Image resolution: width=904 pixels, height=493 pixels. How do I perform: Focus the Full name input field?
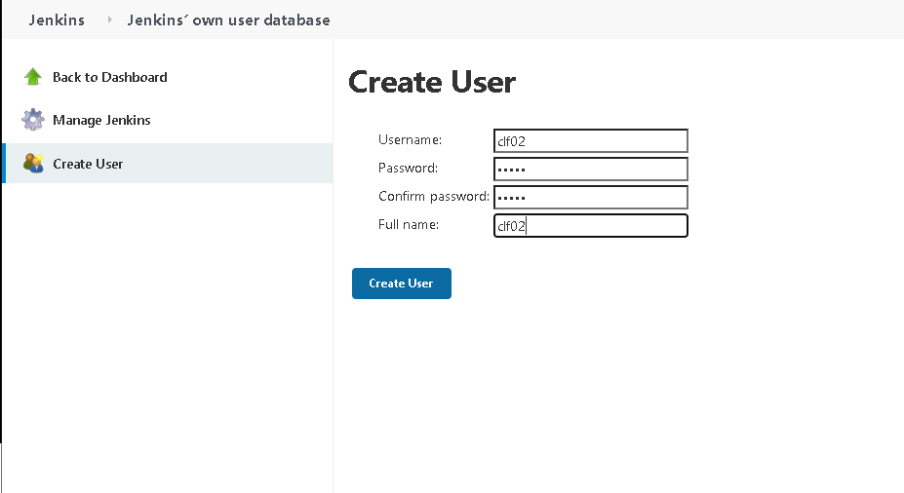coord(590,226)
